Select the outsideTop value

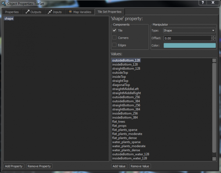(x=120, y=73)
